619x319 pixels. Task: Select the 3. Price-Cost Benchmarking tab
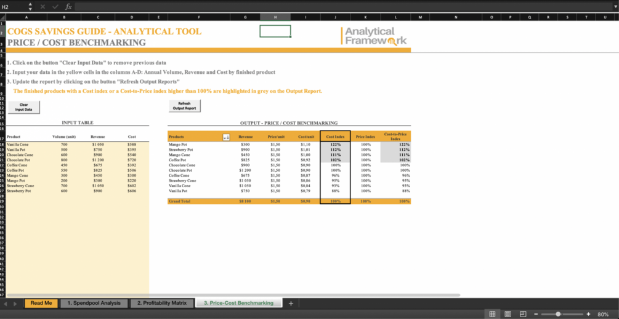coord(239,303)
